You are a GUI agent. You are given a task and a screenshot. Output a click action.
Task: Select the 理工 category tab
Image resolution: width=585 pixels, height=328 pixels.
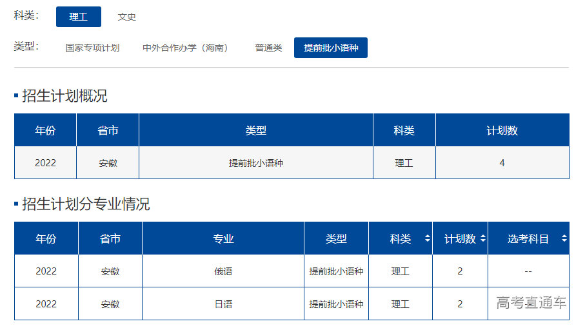[x=78, y=17]
